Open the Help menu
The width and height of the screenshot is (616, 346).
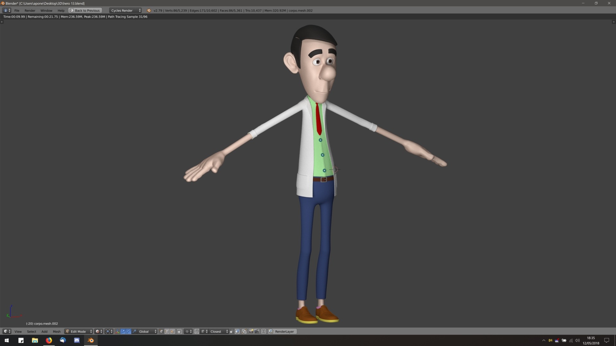click(61, 11)
